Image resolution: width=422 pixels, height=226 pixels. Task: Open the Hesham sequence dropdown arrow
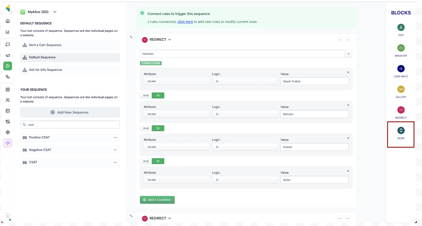tap(349, 54)
